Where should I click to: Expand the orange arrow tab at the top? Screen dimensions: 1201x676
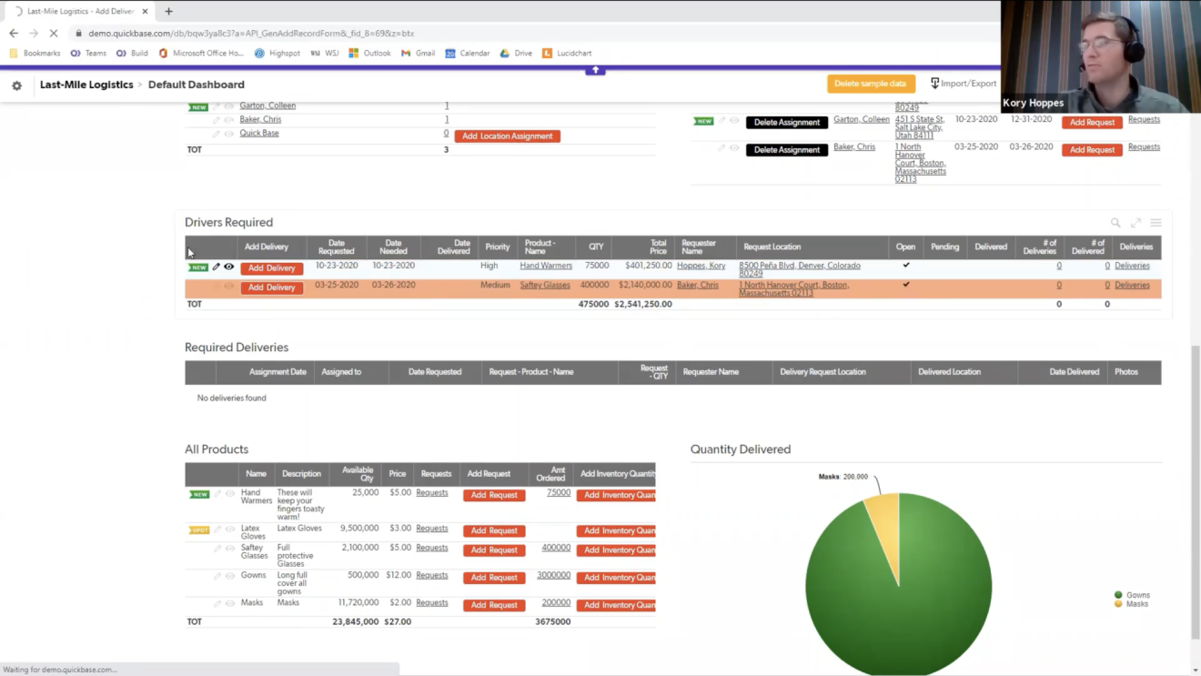[x=595, y=68]
